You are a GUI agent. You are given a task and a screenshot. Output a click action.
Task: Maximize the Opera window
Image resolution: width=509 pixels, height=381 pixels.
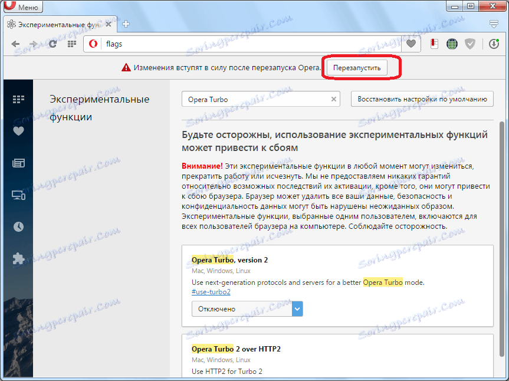coord(471,6)
